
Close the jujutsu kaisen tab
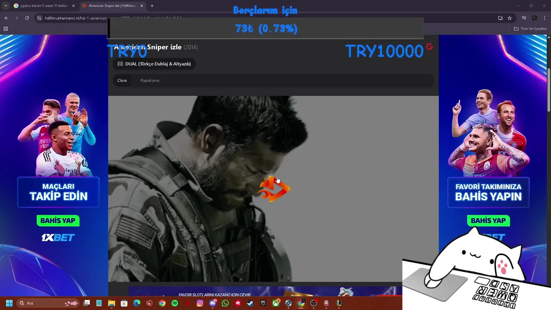73,6
